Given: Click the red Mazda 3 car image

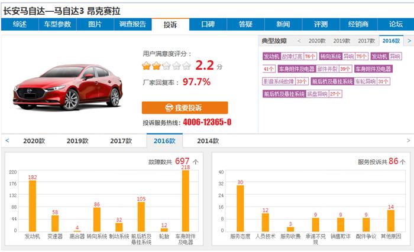Looking at the screenshot, I should [68, 87].
